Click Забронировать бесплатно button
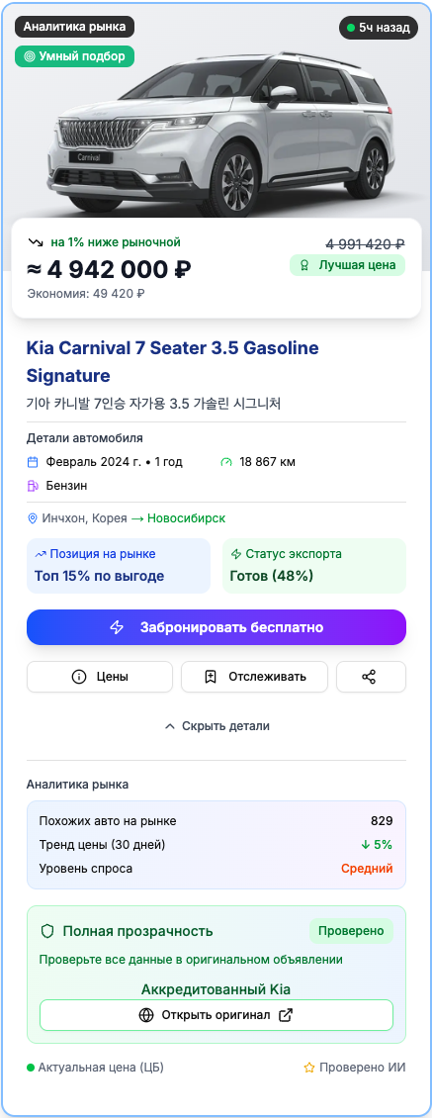Screen dimensions: 432x1118 pyautogui.click(x=216, y=627)
